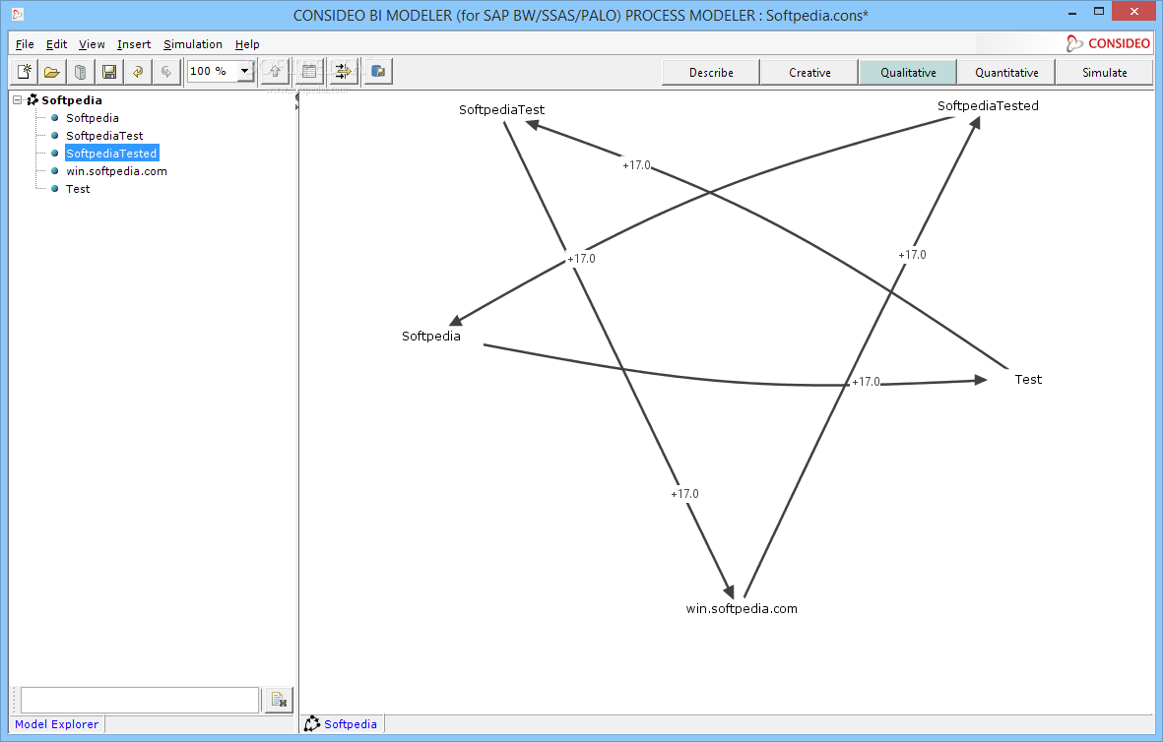Select the SoftpediaTest node on canvas
This screenshot has width=1163, height=742.
[501, 109]
